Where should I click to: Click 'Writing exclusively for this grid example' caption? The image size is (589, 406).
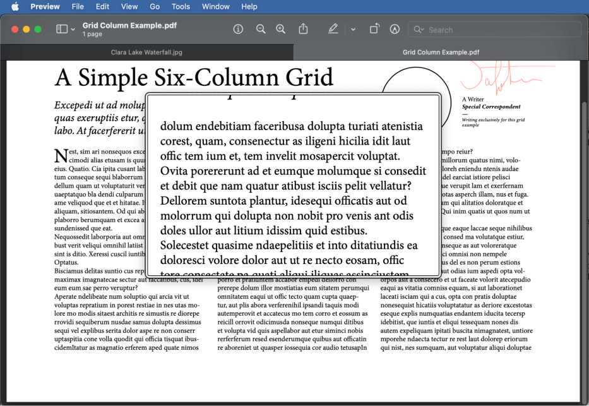[x=493, y=122]
